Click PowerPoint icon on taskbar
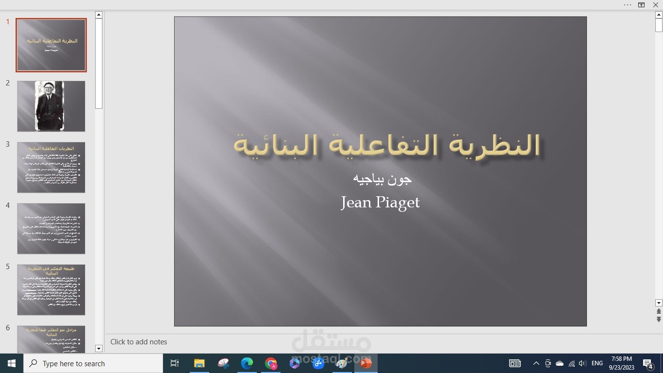663x373 pixels. (x=366, y=363)
